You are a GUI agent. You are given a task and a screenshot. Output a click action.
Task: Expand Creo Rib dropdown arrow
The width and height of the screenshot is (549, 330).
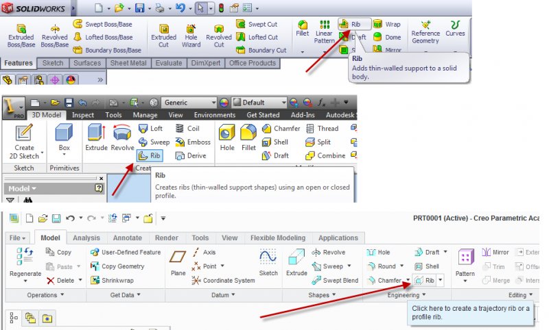coord(440,281)
